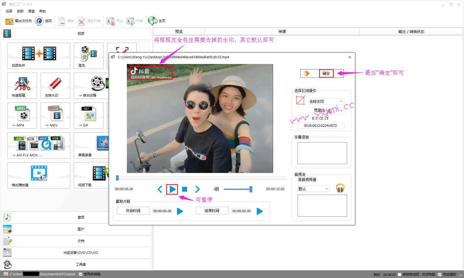The width and height of the screenshot is (464, 278).
Task: Click the 输出 / 转换状态 column header
Action: coord(411,31)
